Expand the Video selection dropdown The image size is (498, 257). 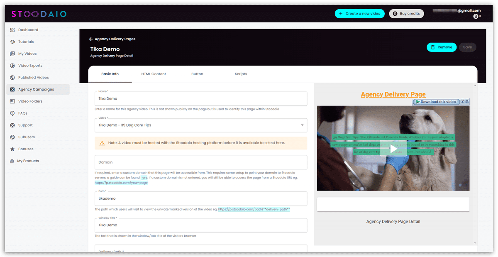(x=302, y=125)
